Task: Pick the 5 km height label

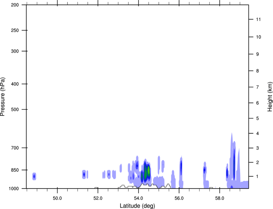Action: (x=258, y=118)
